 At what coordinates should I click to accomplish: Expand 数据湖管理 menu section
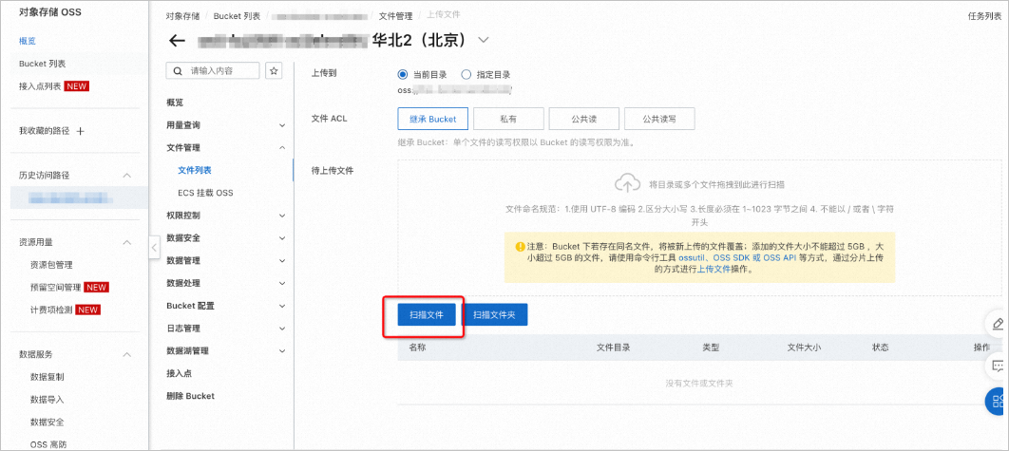click(x=282, y=350)
